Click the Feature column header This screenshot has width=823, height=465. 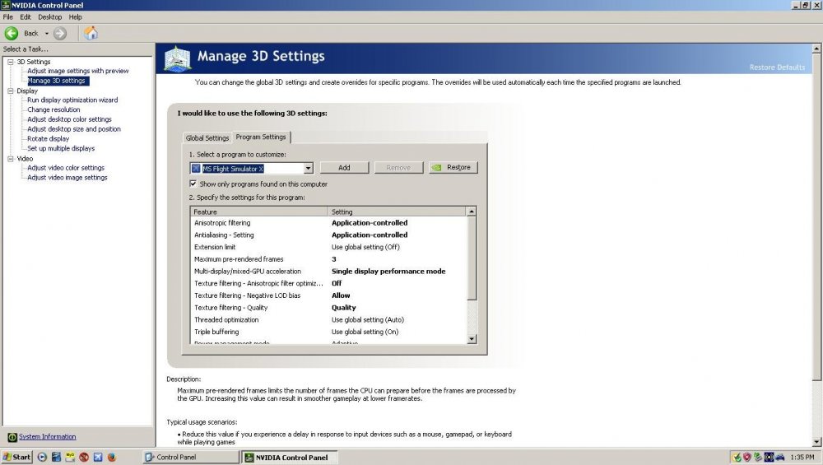[259, 212]
